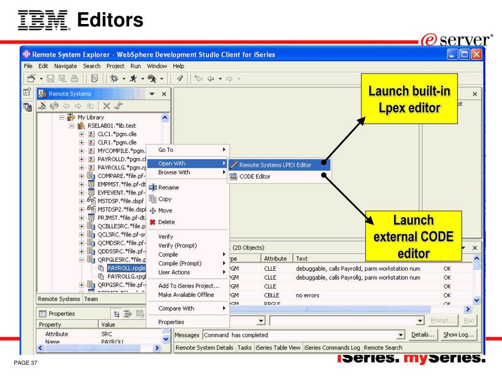Choose Compare With in context menu
Screen dimensions: 502x376
(x=188, y=308)
